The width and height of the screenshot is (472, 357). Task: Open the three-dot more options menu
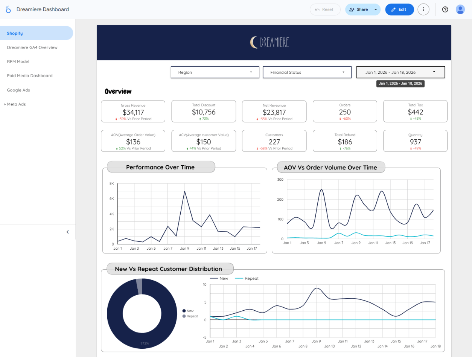423,9
